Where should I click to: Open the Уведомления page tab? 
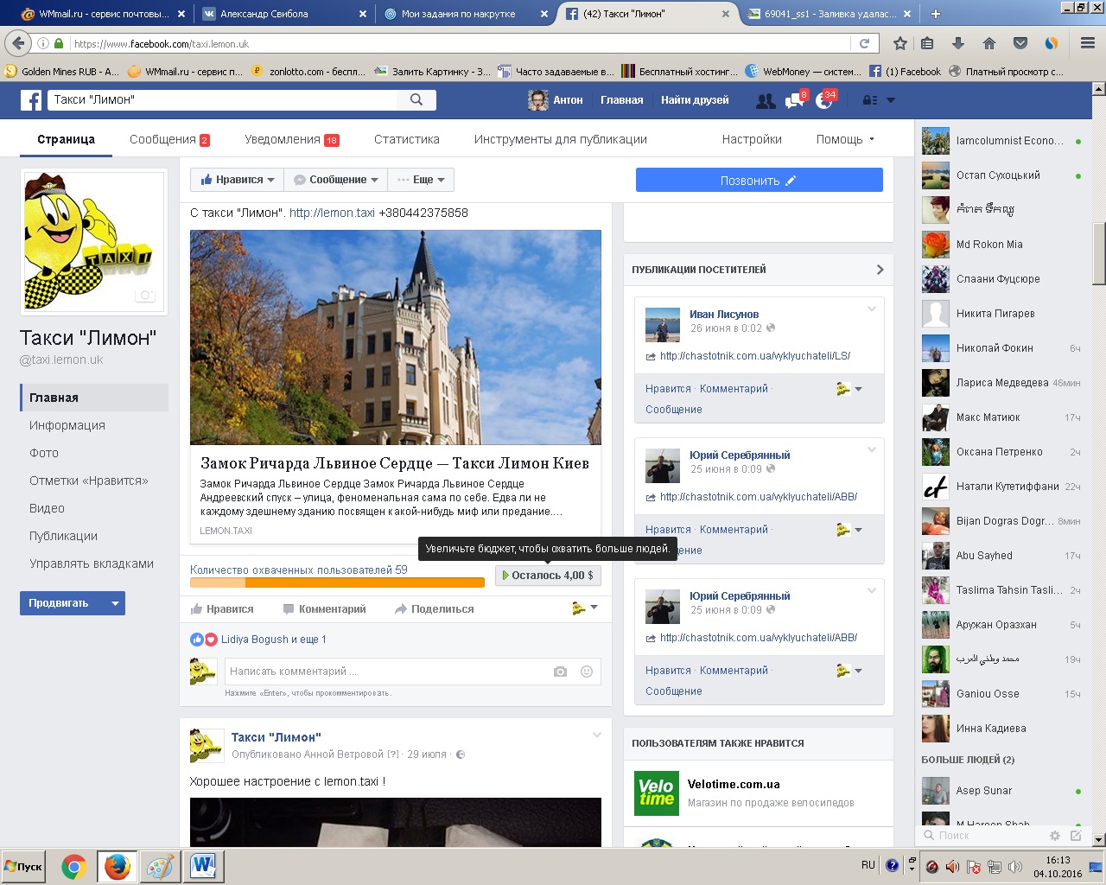pos(292,139)
